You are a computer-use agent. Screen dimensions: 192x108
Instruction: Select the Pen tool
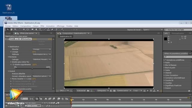click(36, 29)
